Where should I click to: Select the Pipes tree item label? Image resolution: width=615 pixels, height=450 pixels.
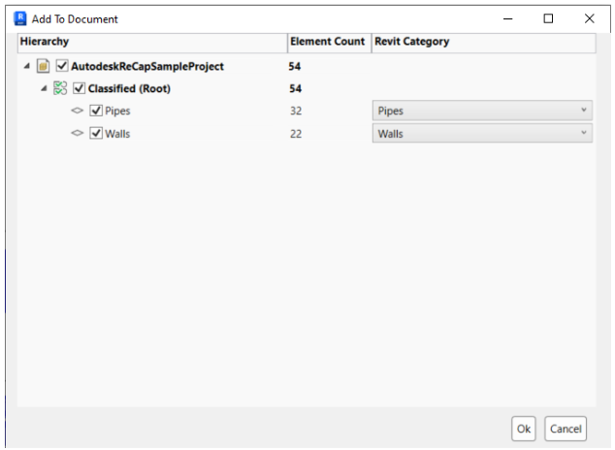[117, 111]
